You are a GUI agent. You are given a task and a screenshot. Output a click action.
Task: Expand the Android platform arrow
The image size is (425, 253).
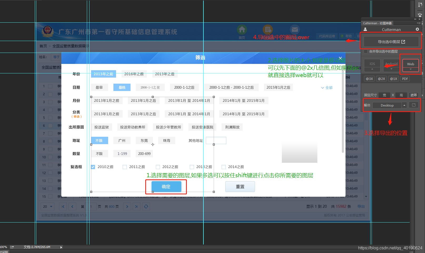coord(391,69)
